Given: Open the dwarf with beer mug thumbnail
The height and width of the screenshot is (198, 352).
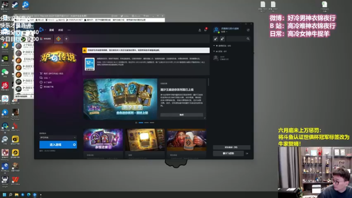Looking at the screenshot, I should [187, 139].
